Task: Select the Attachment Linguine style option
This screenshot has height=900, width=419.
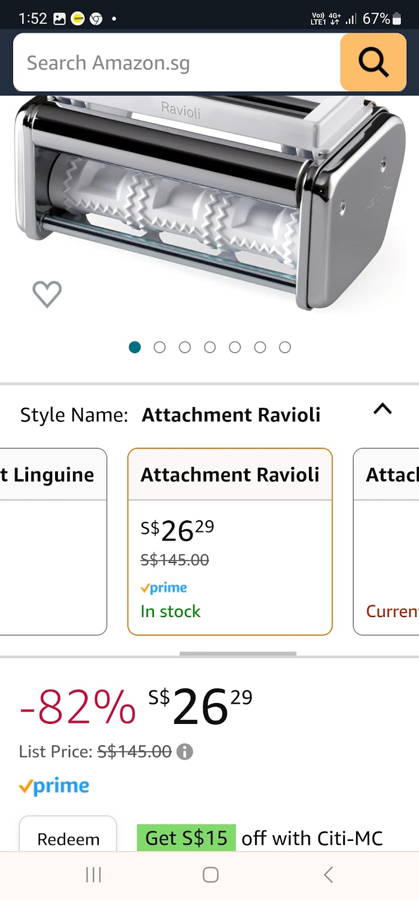Action: (53, 542)
